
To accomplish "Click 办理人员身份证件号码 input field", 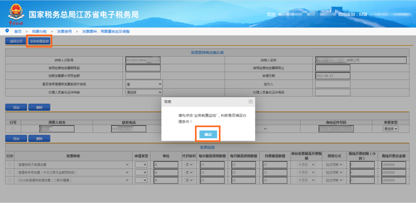I will pyautogui.click(x=333, y=92).
